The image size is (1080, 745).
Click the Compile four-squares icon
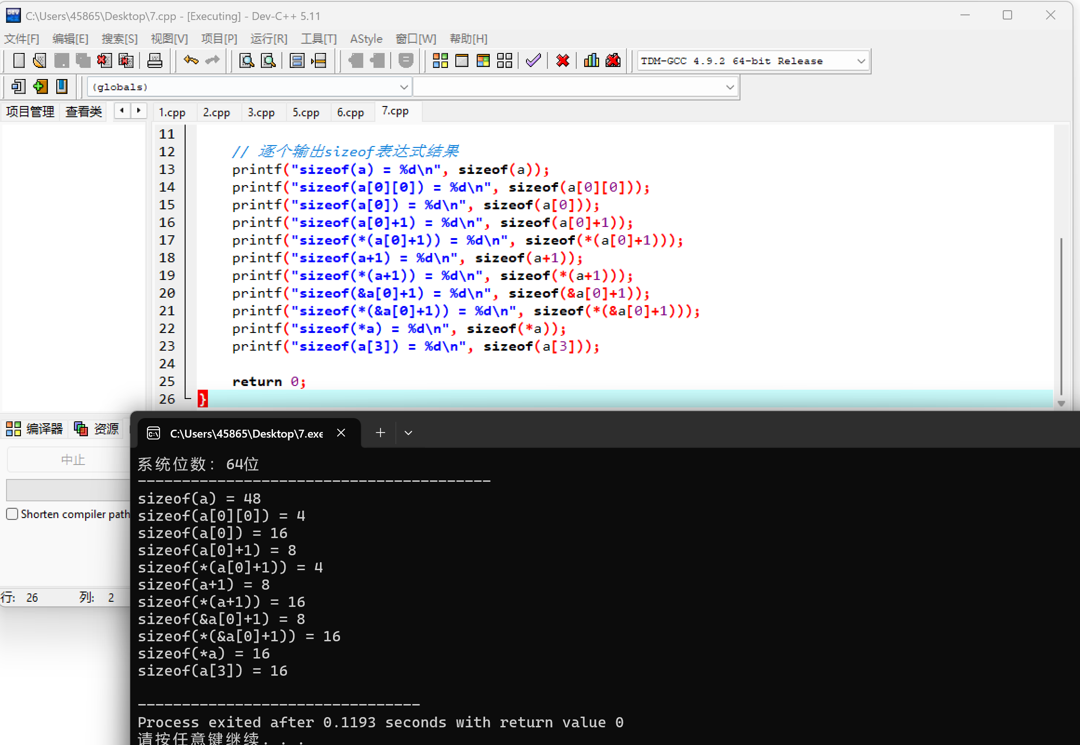coord(440,60)
